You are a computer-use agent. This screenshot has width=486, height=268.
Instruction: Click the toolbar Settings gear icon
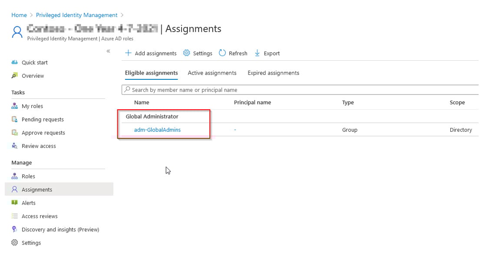[186, 53]
